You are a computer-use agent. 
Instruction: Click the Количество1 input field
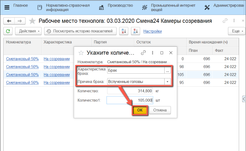[x=130, y=100]
